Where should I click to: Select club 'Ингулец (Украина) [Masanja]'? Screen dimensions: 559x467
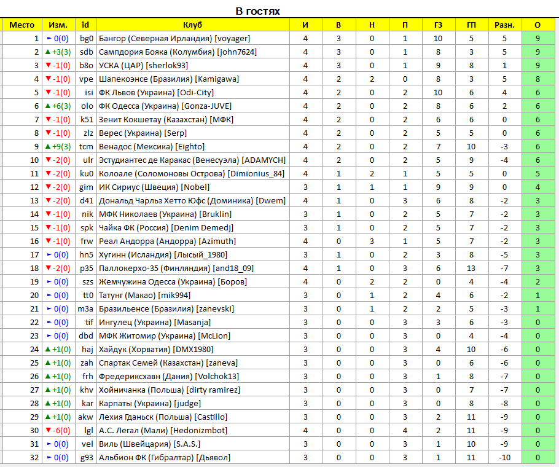(155, 323)
